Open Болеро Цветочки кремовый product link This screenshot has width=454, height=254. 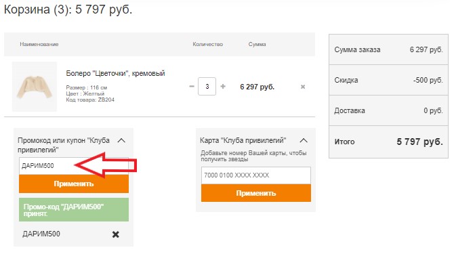coord(115,73)
